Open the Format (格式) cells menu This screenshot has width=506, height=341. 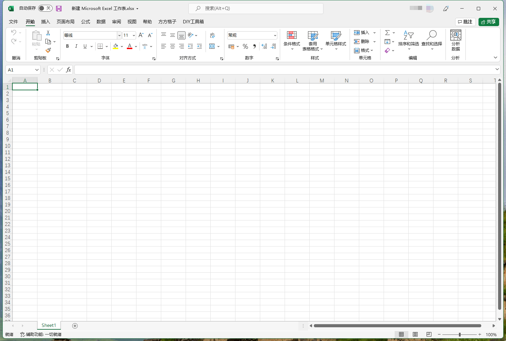click(363, 50)
